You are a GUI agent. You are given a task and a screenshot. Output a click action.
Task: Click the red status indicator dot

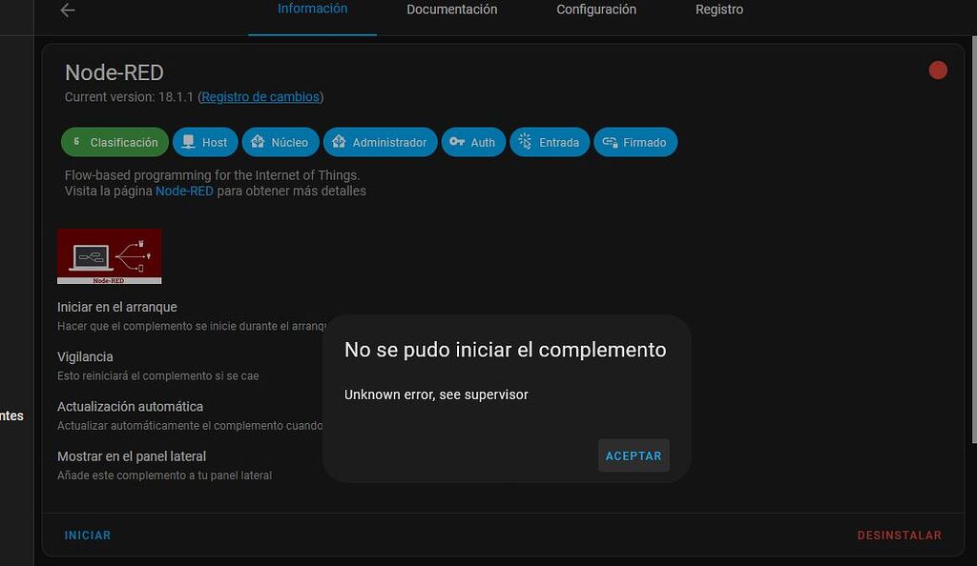[938, 70]
